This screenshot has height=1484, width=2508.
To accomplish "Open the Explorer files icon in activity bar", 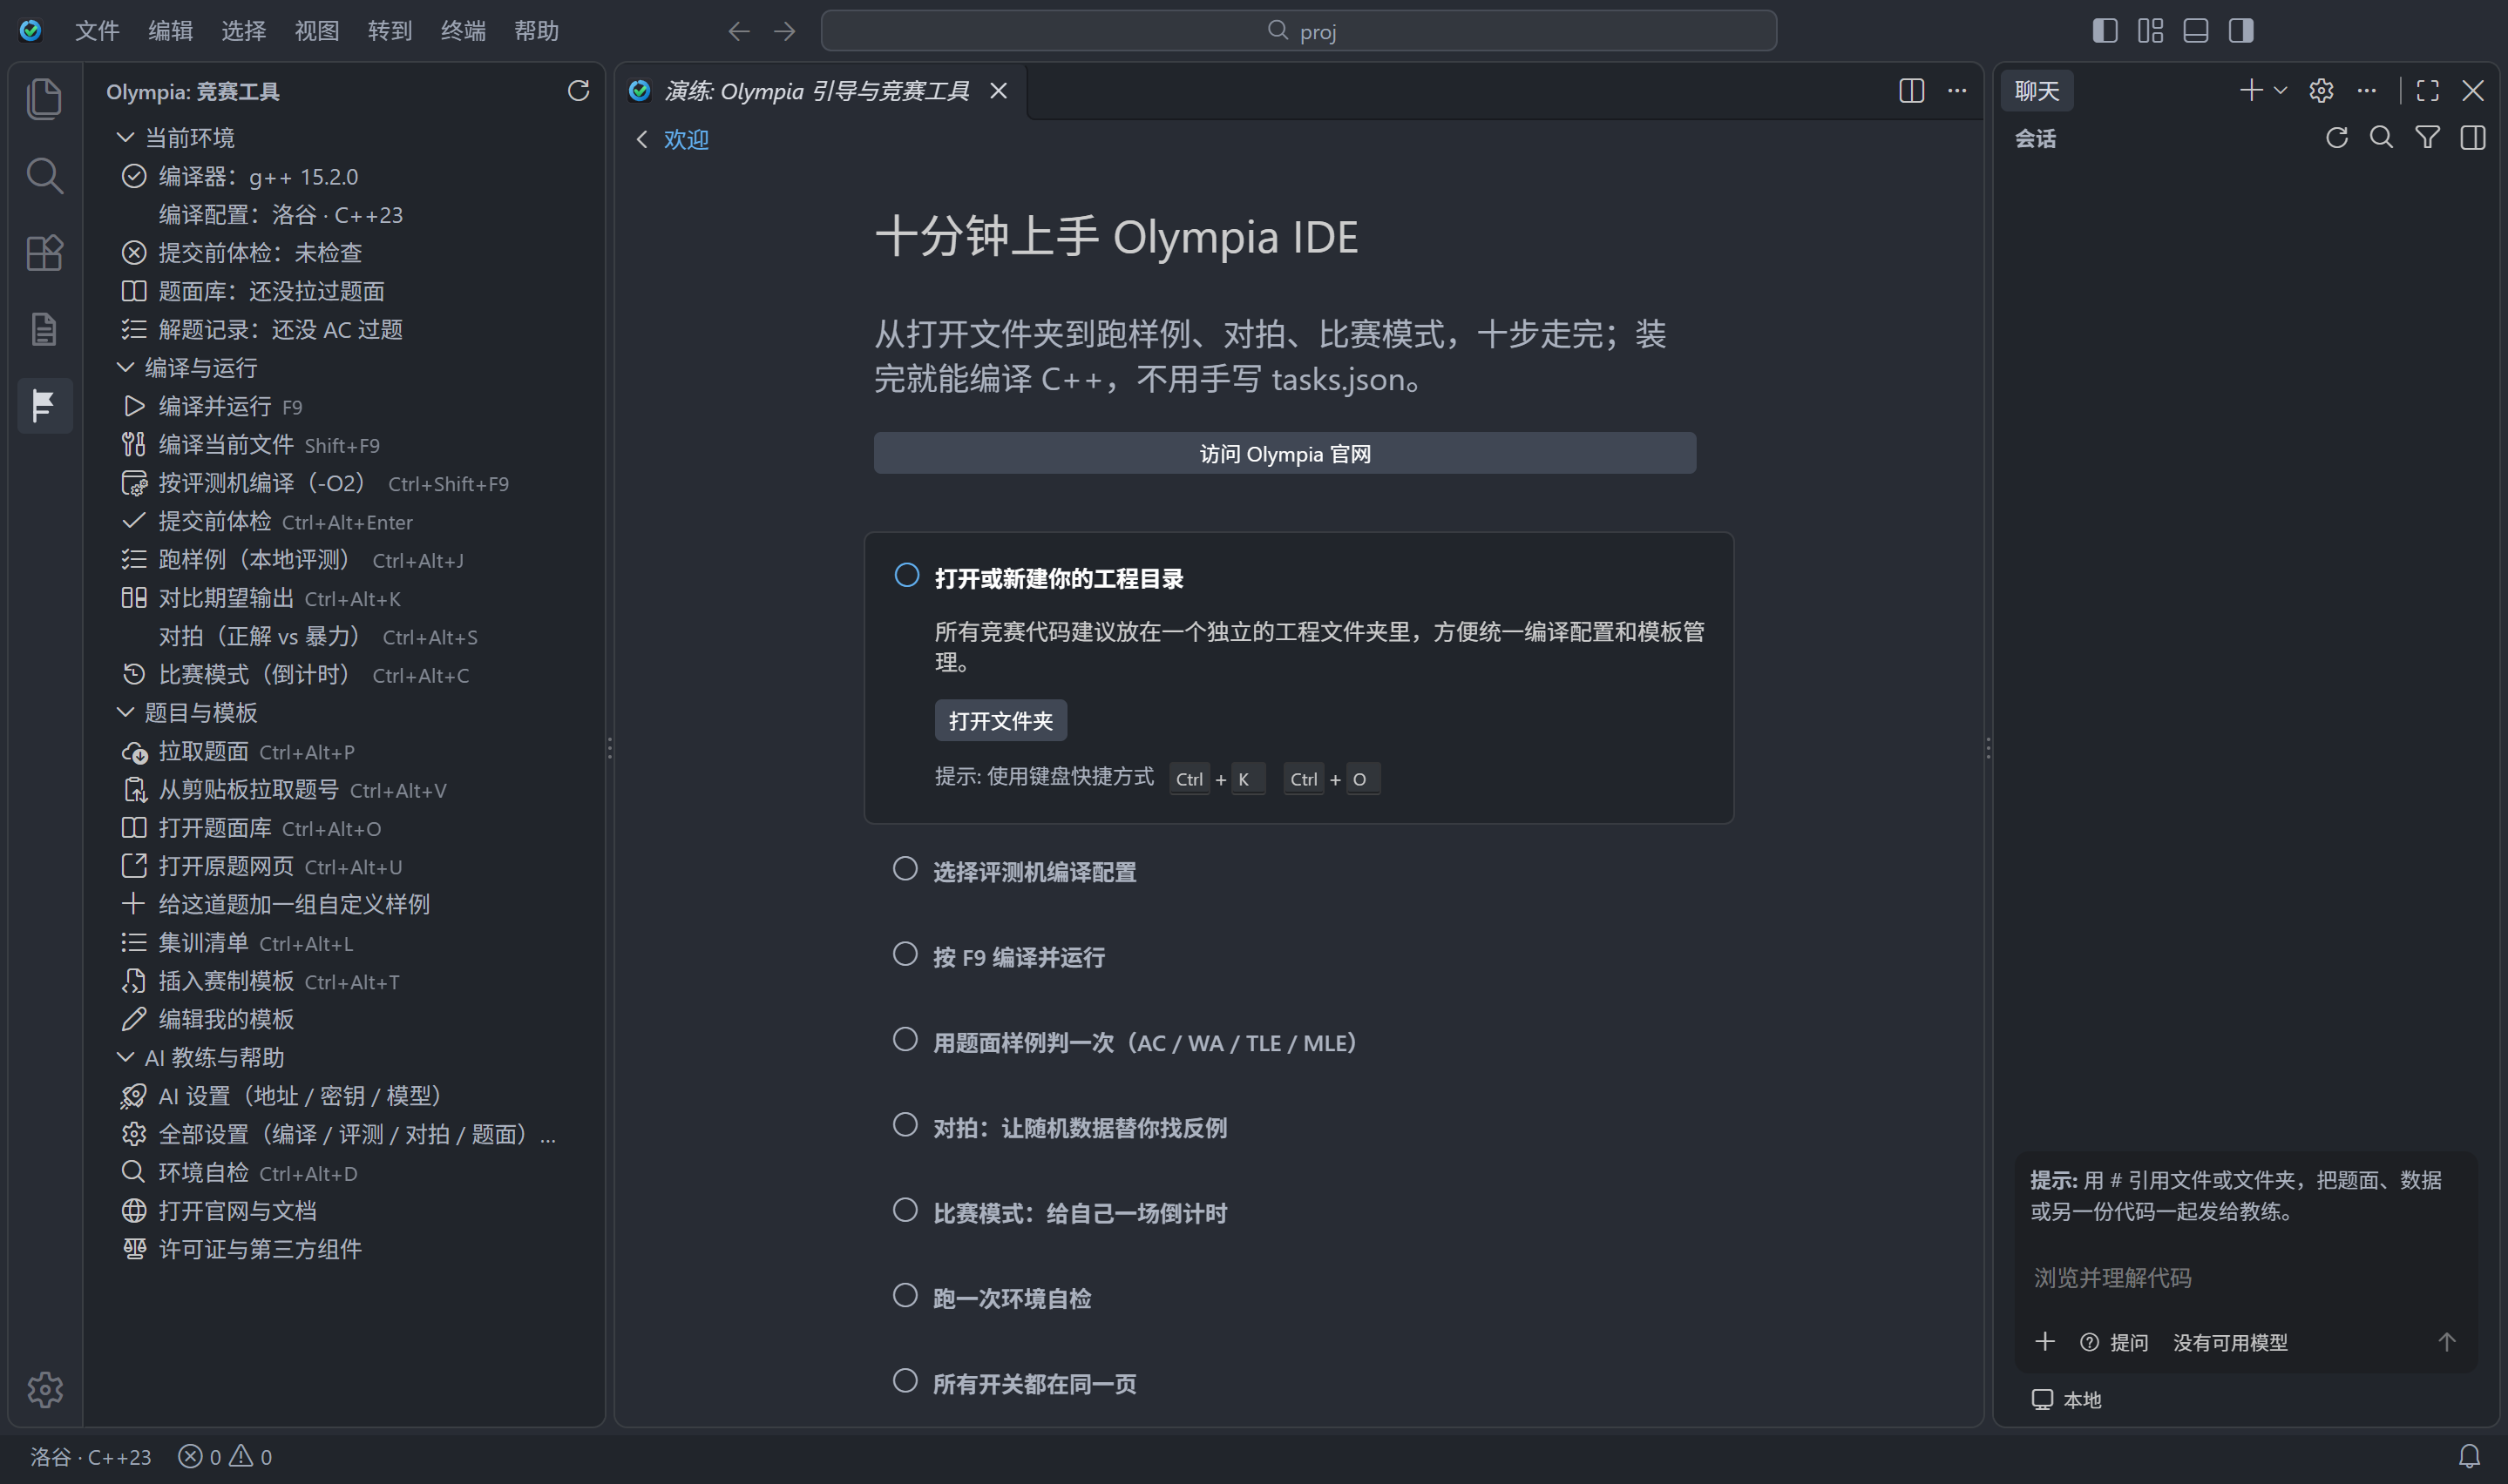I will tap(44, 98).
